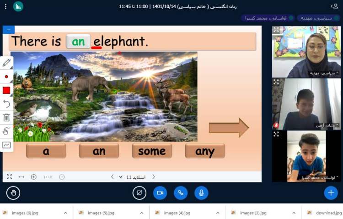The image size is (343, 219).
Task: Open the line thickness dot tool
Action: [7, 77]
